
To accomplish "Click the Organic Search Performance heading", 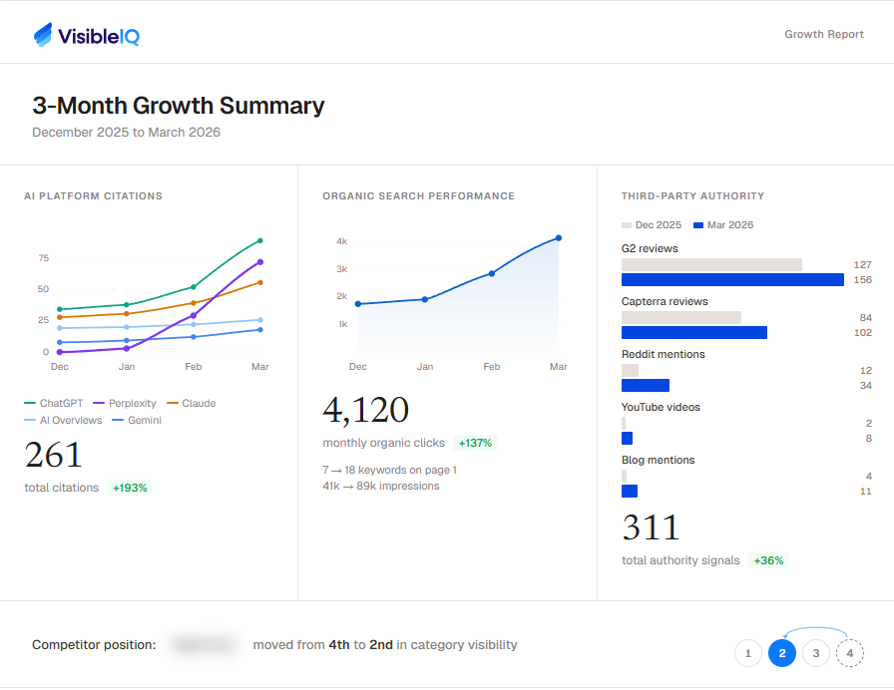I will pos(418,196).
